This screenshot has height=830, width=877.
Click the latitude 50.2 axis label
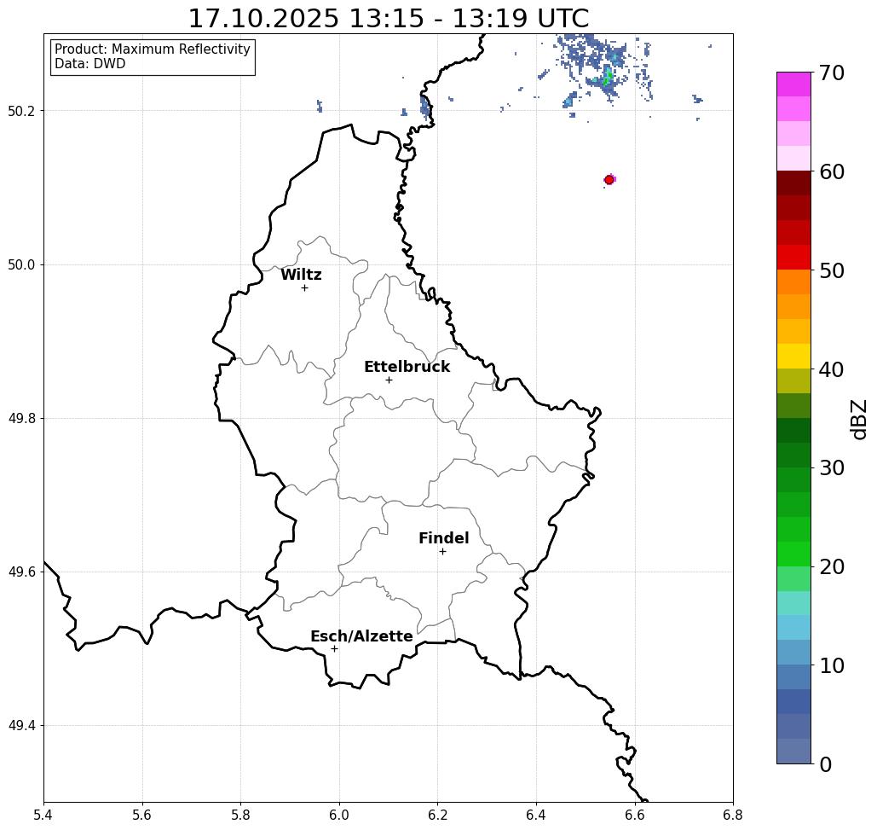point(21,111)
